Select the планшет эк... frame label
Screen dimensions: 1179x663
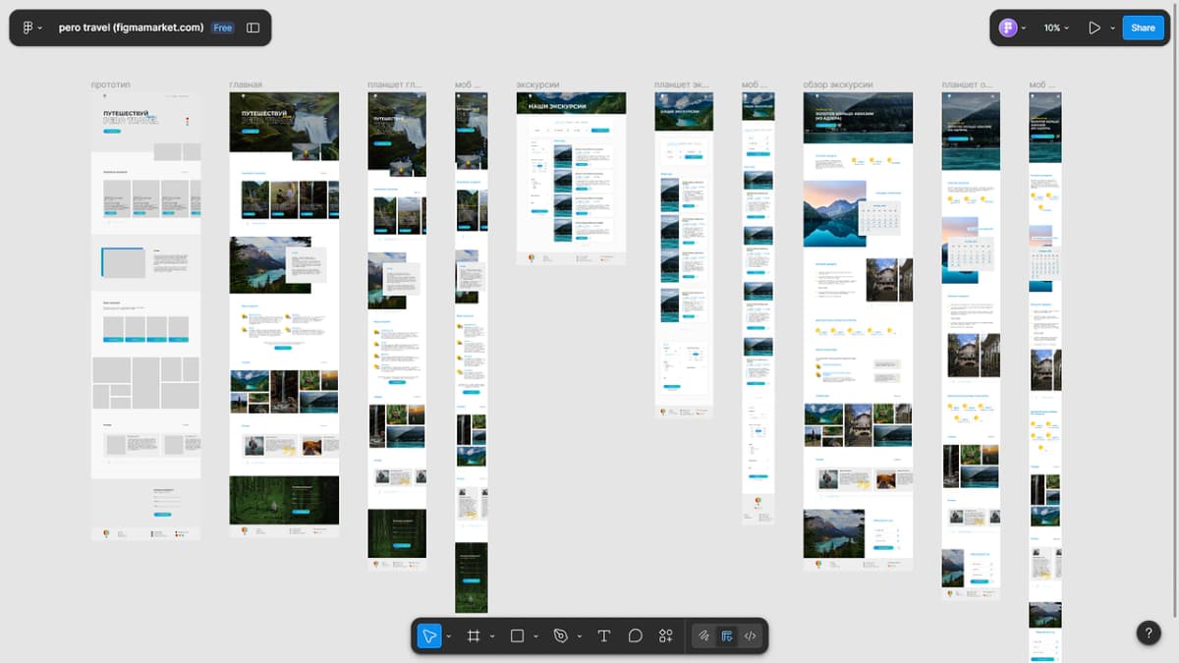pos(682,85)
